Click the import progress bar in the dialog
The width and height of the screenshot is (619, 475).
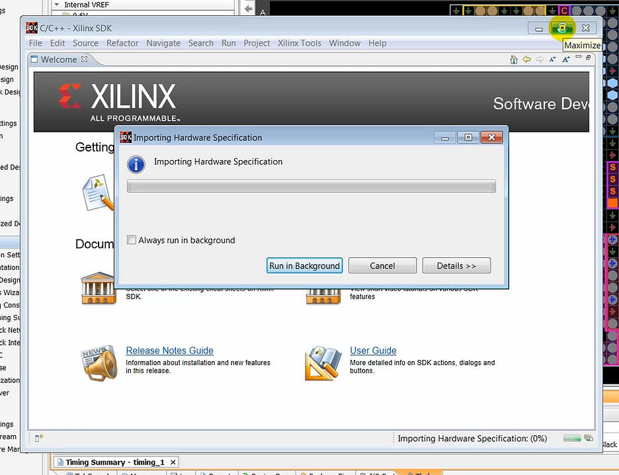coord(311,186)
